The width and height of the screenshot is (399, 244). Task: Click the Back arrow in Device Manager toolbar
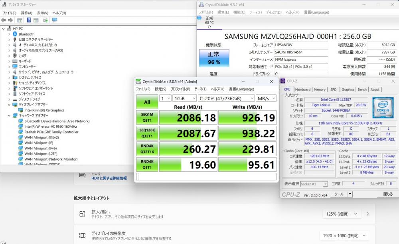click(x=4, y=20)
